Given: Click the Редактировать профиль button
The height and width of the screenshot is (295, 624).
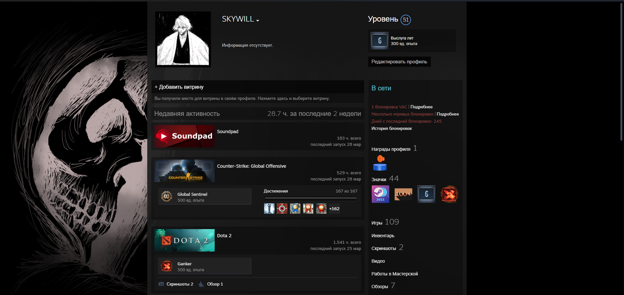Looking at the screenshot, I should (399, 62).
